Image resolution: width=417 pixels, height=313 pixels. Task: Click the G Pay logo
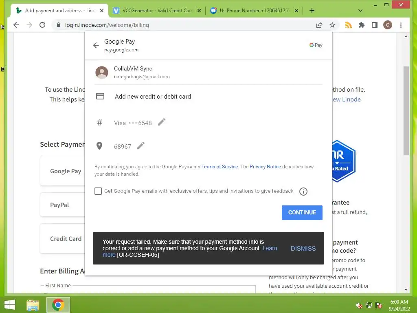click(x=316, y=45)
